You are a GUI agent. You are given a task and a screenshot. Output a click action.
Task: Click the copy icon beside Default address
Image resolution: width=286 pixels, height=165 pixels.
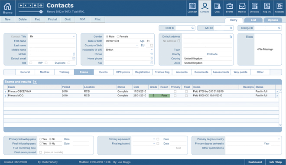(231, 37)
